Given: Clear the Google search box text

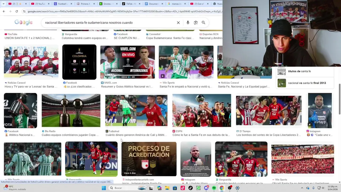Looking at the screenshot, I should (x=178, y=23).
